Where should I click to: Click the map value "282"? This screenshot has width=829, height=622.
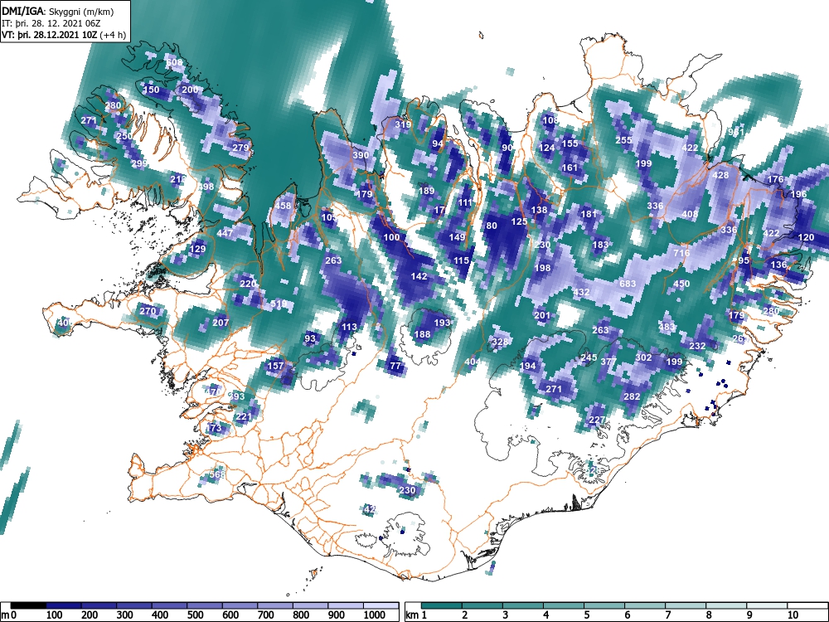pos(633,396)
